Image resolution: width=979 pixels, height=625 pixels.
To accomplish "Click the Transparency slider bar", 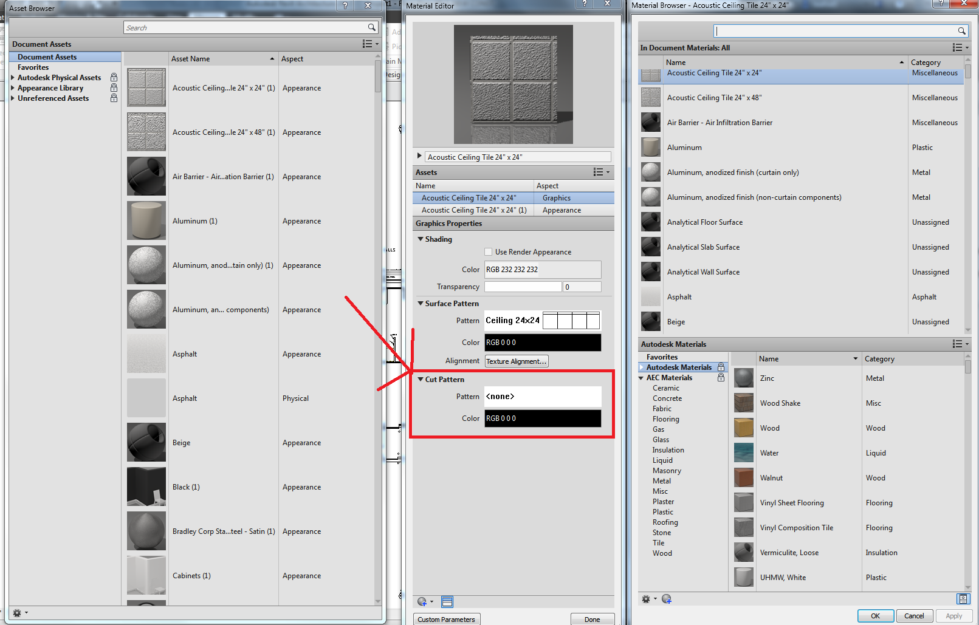I will point(523,287).
